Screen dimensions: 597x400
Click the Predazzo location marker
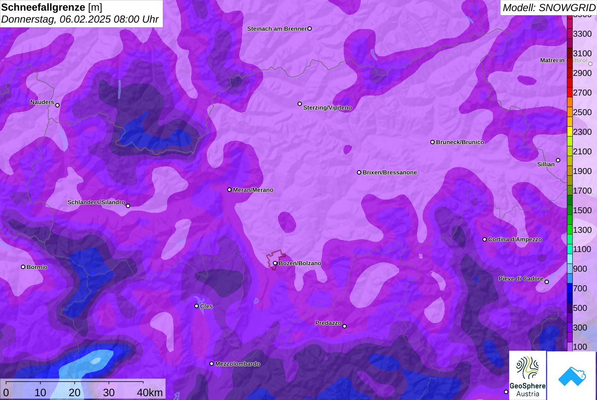(345, 326)
